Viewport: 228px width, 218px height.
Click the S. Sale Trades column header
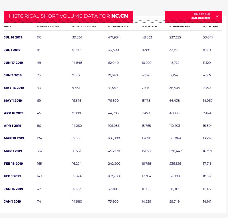[x=48, y=27]
